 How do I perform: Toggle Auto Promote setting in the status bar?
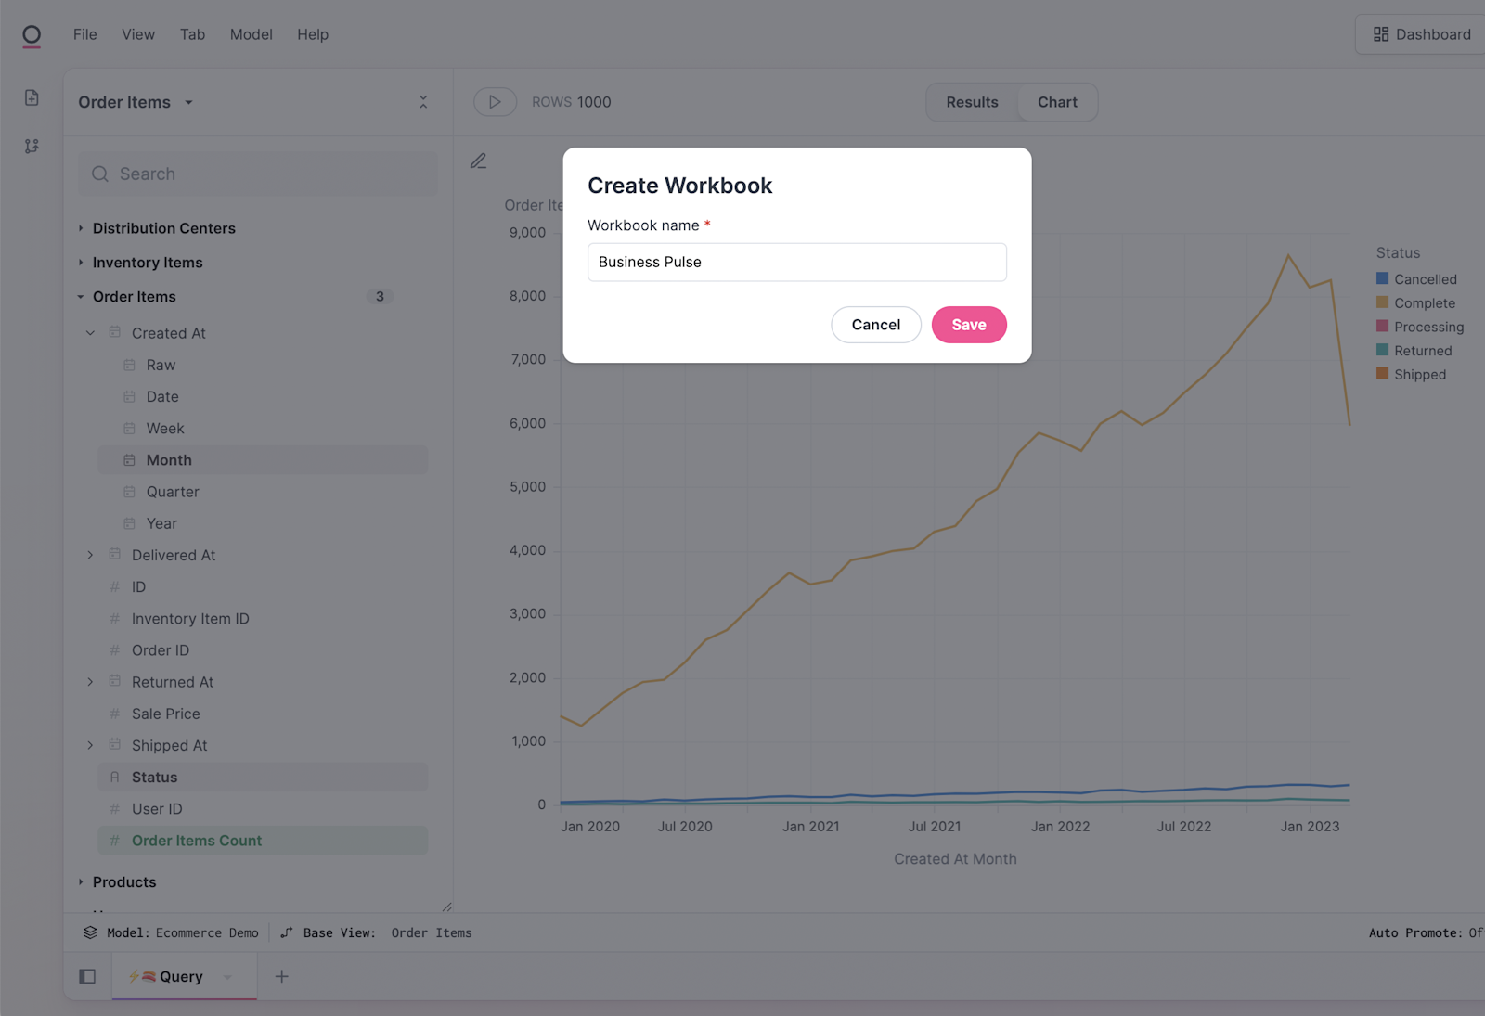pos(1425,932)
